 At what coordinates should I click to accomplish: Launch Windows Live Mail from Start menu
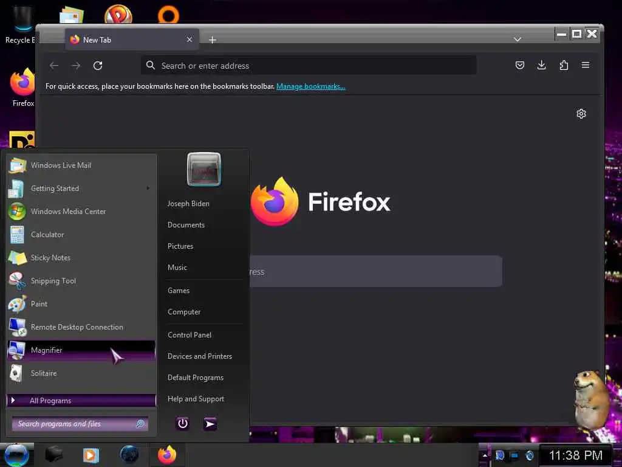[x=81, y=165]
